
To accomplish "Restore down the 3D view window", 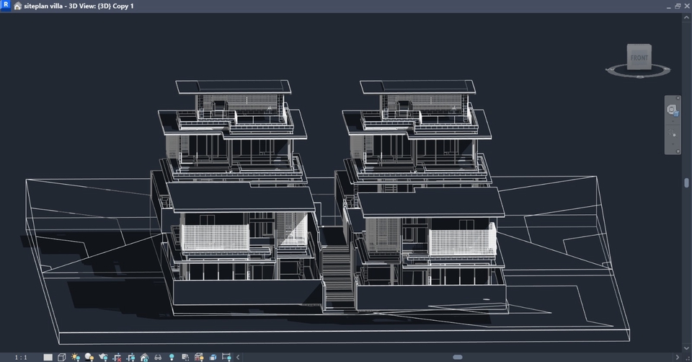I will 678,6.
